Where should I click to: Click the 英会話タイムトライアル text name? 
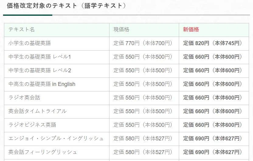coord(37,111)
